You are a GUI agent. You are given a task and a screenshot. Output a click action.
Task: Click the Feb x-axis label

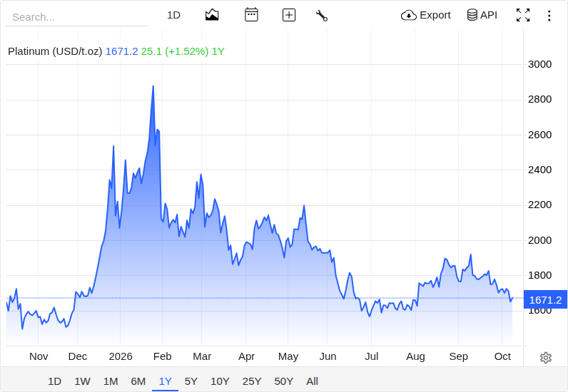coord(162,356)
